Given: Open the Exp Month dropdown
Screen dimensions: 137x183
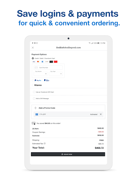Looking at the screenshot, I should (41, 74).
